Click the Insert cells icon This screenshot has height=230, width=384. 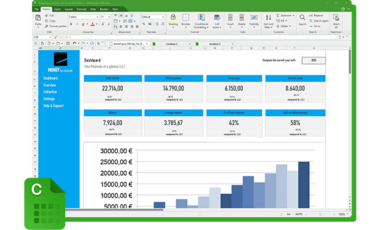click(230, 18)
